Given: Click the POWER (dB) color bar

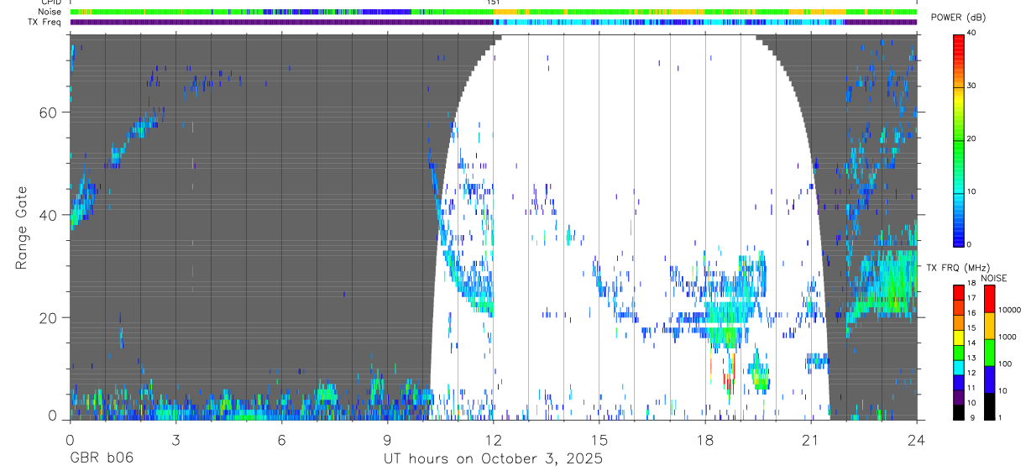Looking at the screenshot, I should pyautogui.click(x=958, y=139).
